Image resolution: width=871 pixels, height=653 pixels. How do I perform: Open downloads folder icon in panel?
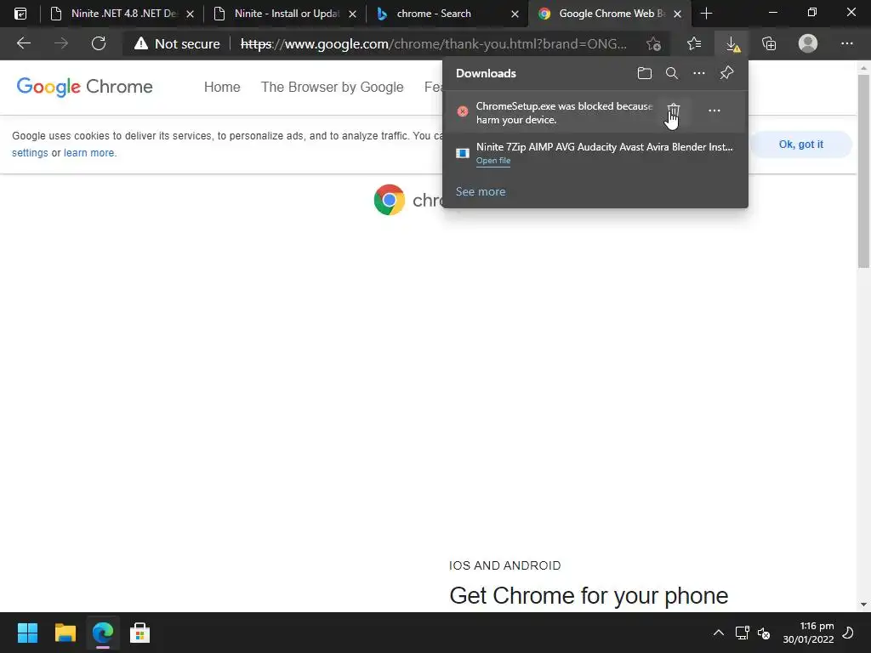[645, 73]
